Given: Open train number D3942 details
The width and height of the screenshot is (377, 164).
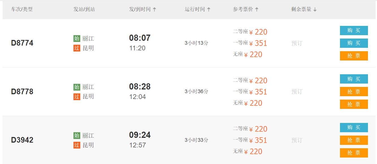Looking at the screenshot, I should [x=22, y=140].
